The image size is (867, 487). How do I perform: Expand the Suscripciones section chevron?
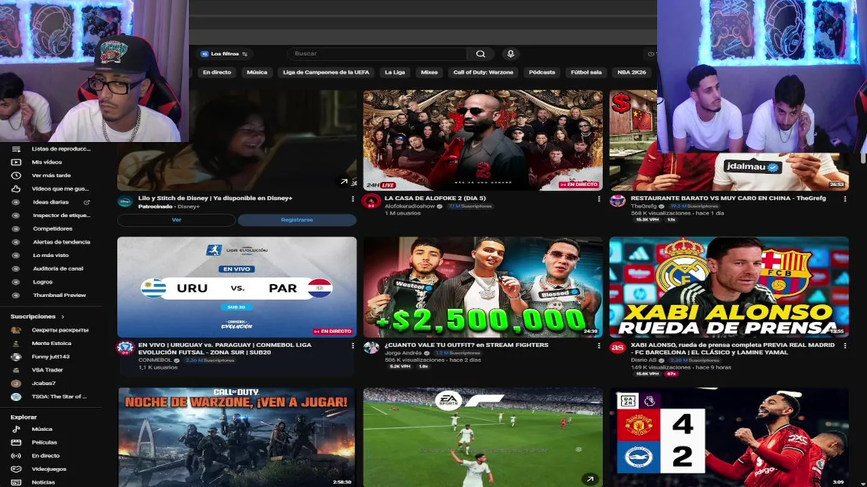[63, 317]
